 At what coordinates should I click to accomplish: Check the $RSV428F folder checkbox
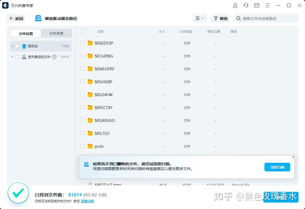pos(83,81)
